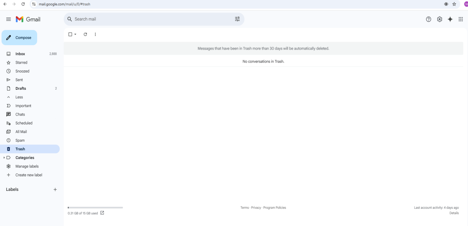
Task: View site information icon in address bar
Action: point(34,4)
